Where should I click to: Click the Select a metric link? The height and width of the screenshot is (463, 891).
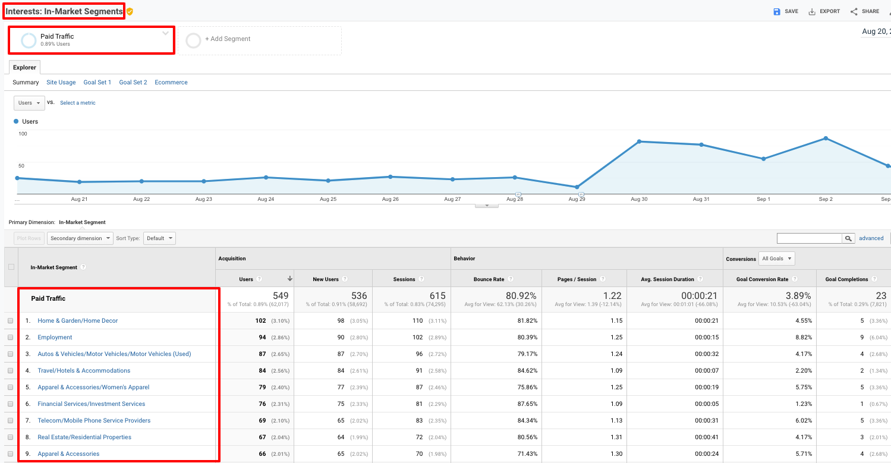[78, 103]
